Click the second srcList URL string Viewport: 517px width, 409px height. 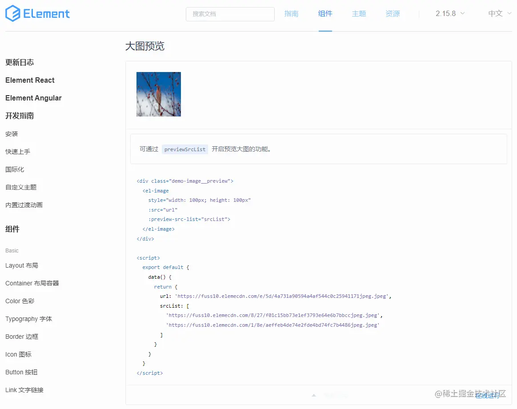click(x=273, y=325)
